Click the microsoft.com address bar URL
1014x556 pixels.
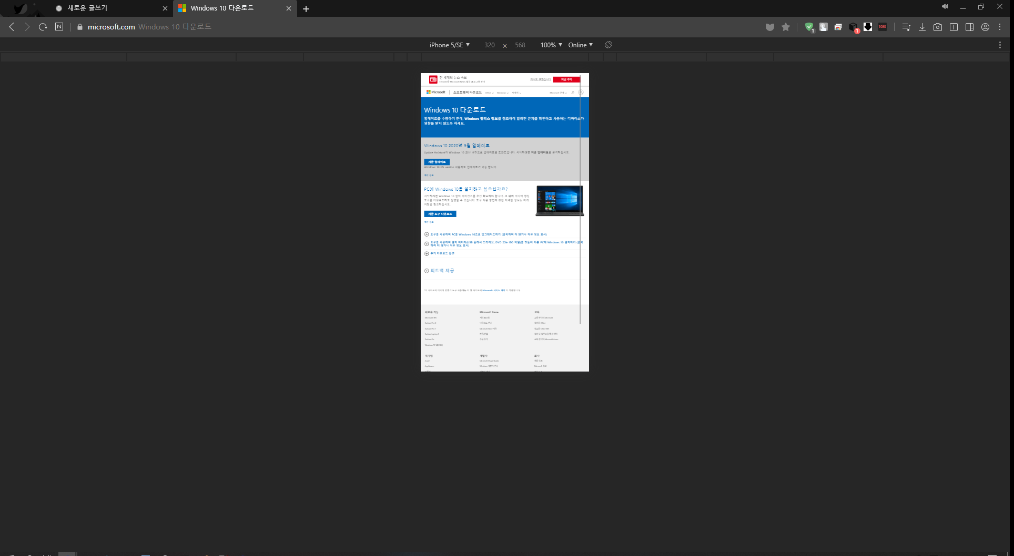(111, 27)
